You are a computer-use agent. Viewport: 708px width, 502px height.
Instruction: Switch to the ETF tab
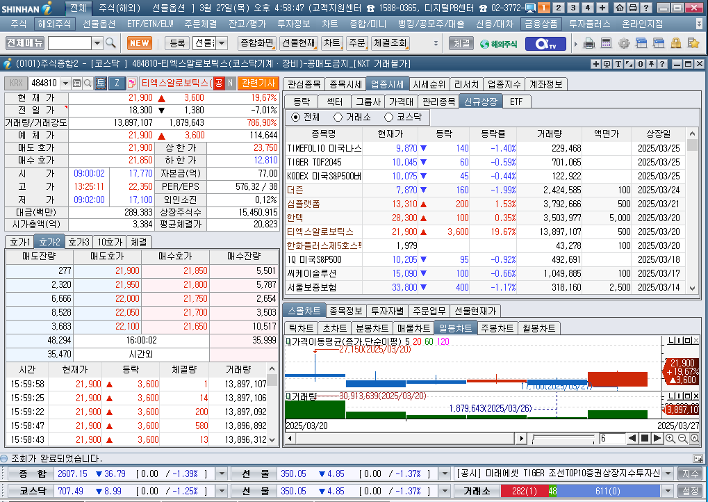click(516, 102)
